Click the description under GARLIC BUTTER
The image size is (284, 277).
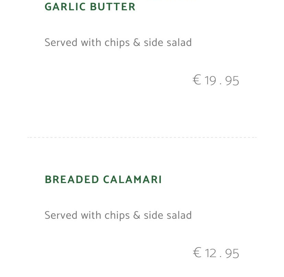coord(118,43)
